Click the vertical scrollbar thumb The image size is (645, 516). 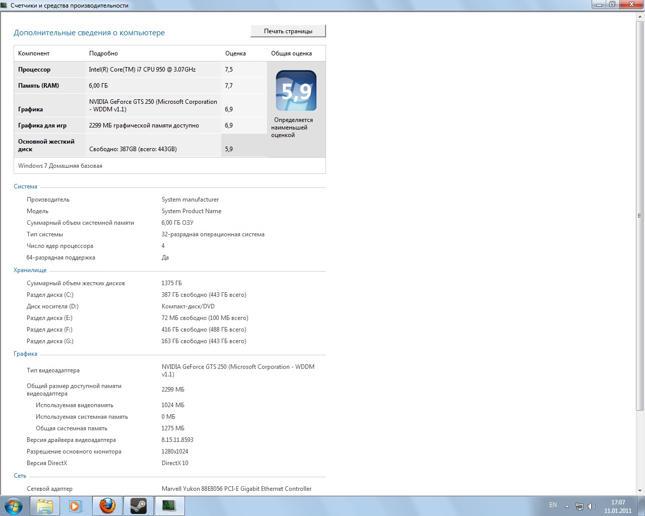coord(640,216)
